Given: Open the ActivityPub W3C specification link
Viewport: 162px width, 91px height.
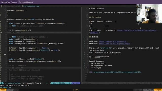Looking at the screenshot, I should (137, 30).
